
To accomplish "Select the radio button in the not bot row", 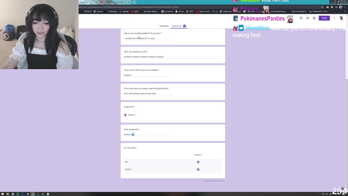I will click(198, 169).
